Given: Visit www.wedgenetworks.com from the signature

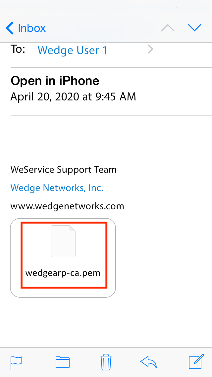Looking at the screenshot, I should 67,206.
